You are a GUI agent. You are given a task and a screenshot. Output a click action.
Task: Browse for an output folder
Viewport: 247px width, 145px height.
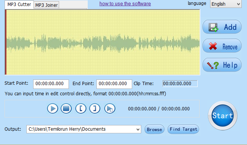tap(154, 129)
